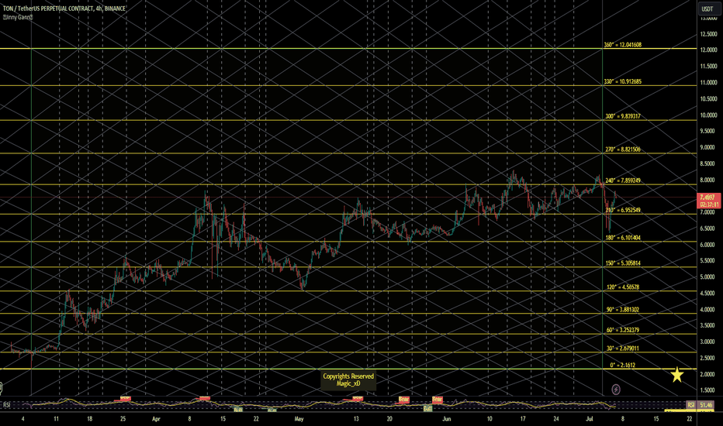Click the May date on time axis

click(299, 418)
